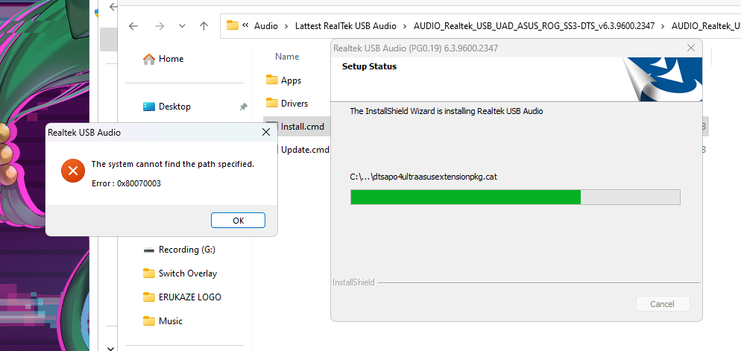Sort files by Name column
Image resolution: width=741 pixels, height=351 pixels.
tap(287, 56)
